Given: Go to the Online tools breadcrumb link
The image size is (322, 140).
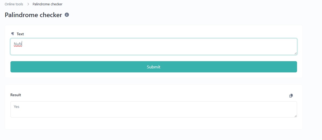Looking at the screenshot, I should click(x=14, y=4).
